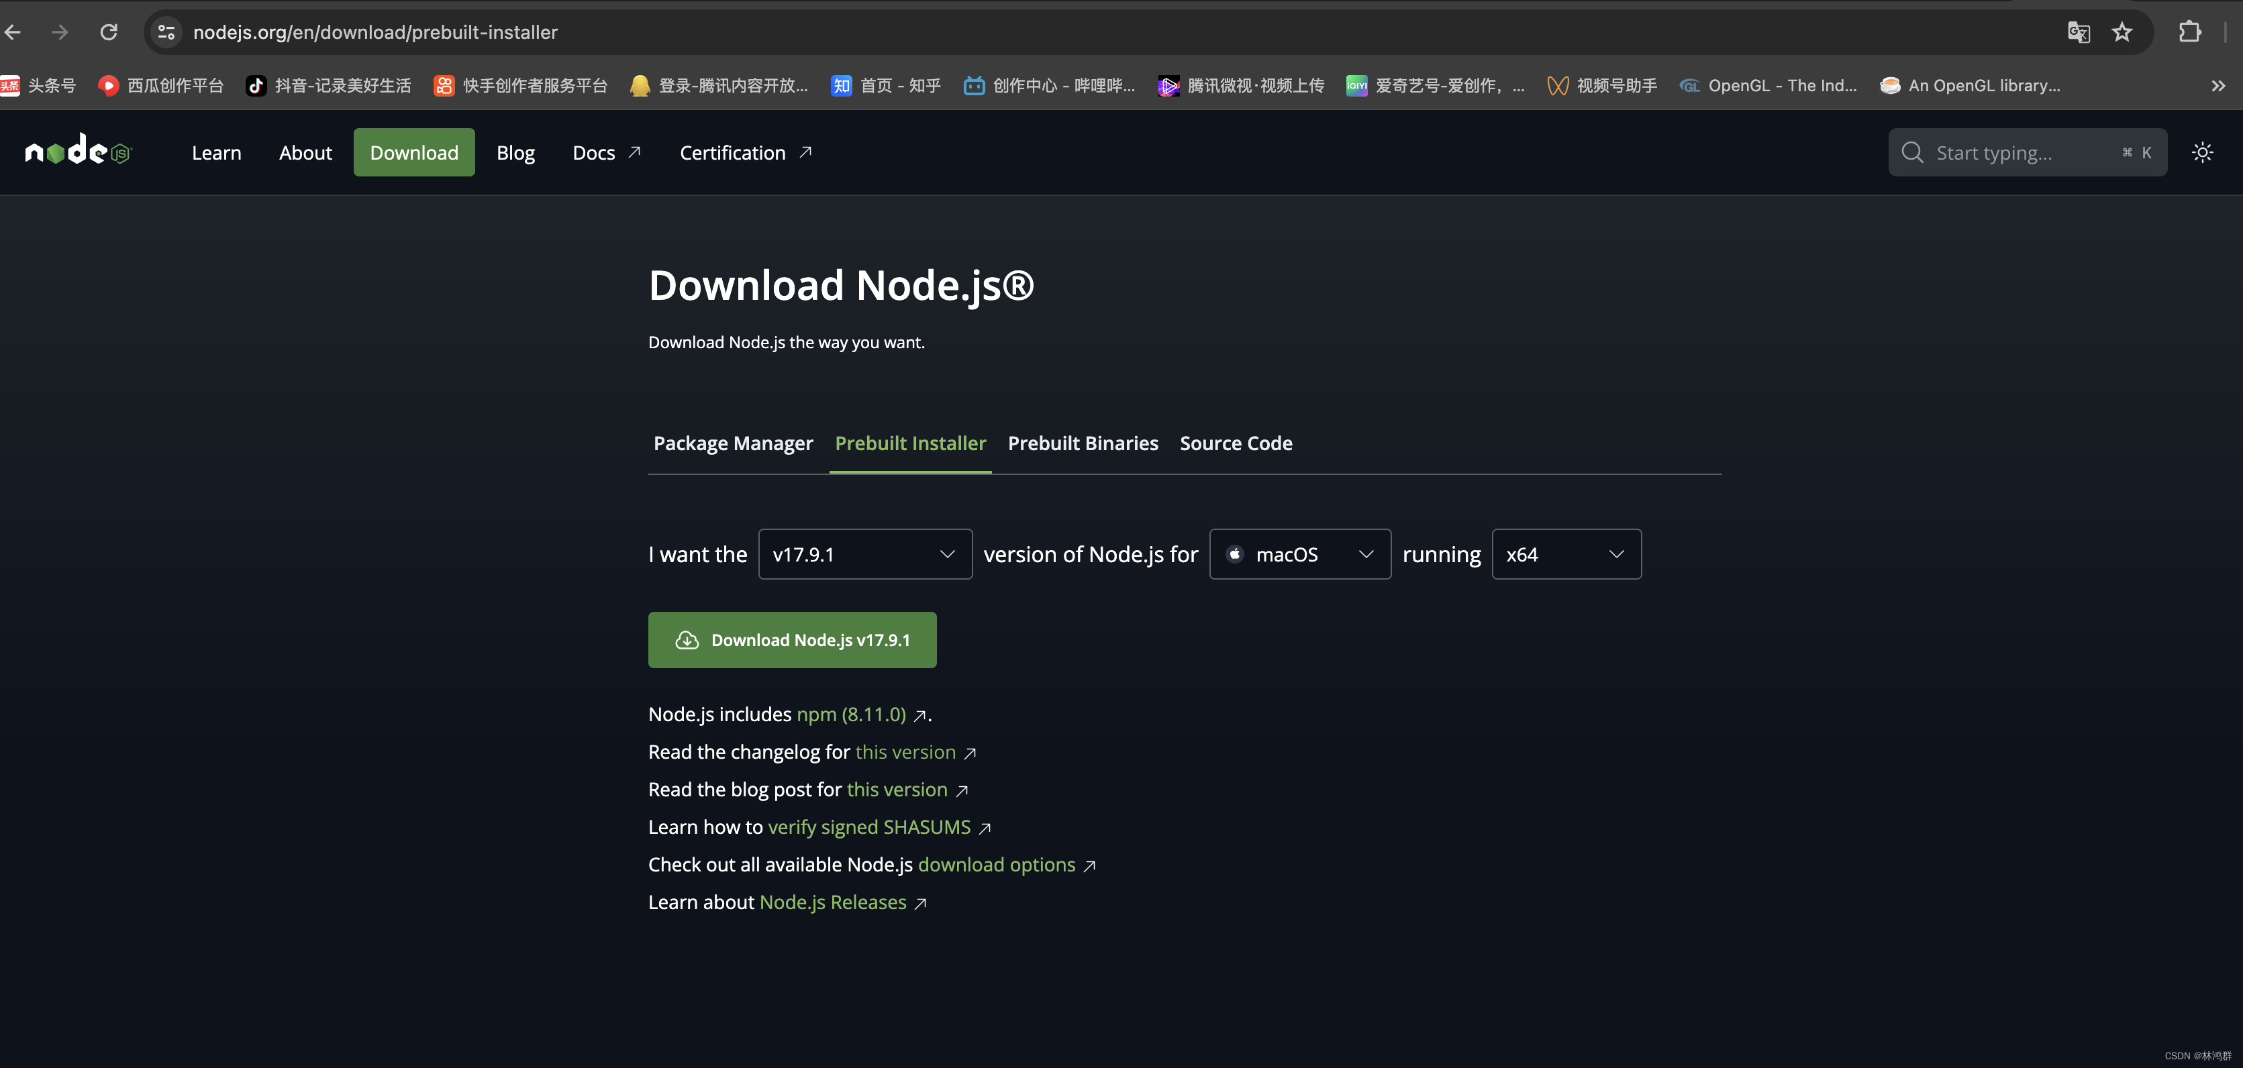Switch to Prebuilt Installer tab

[910, 443]
